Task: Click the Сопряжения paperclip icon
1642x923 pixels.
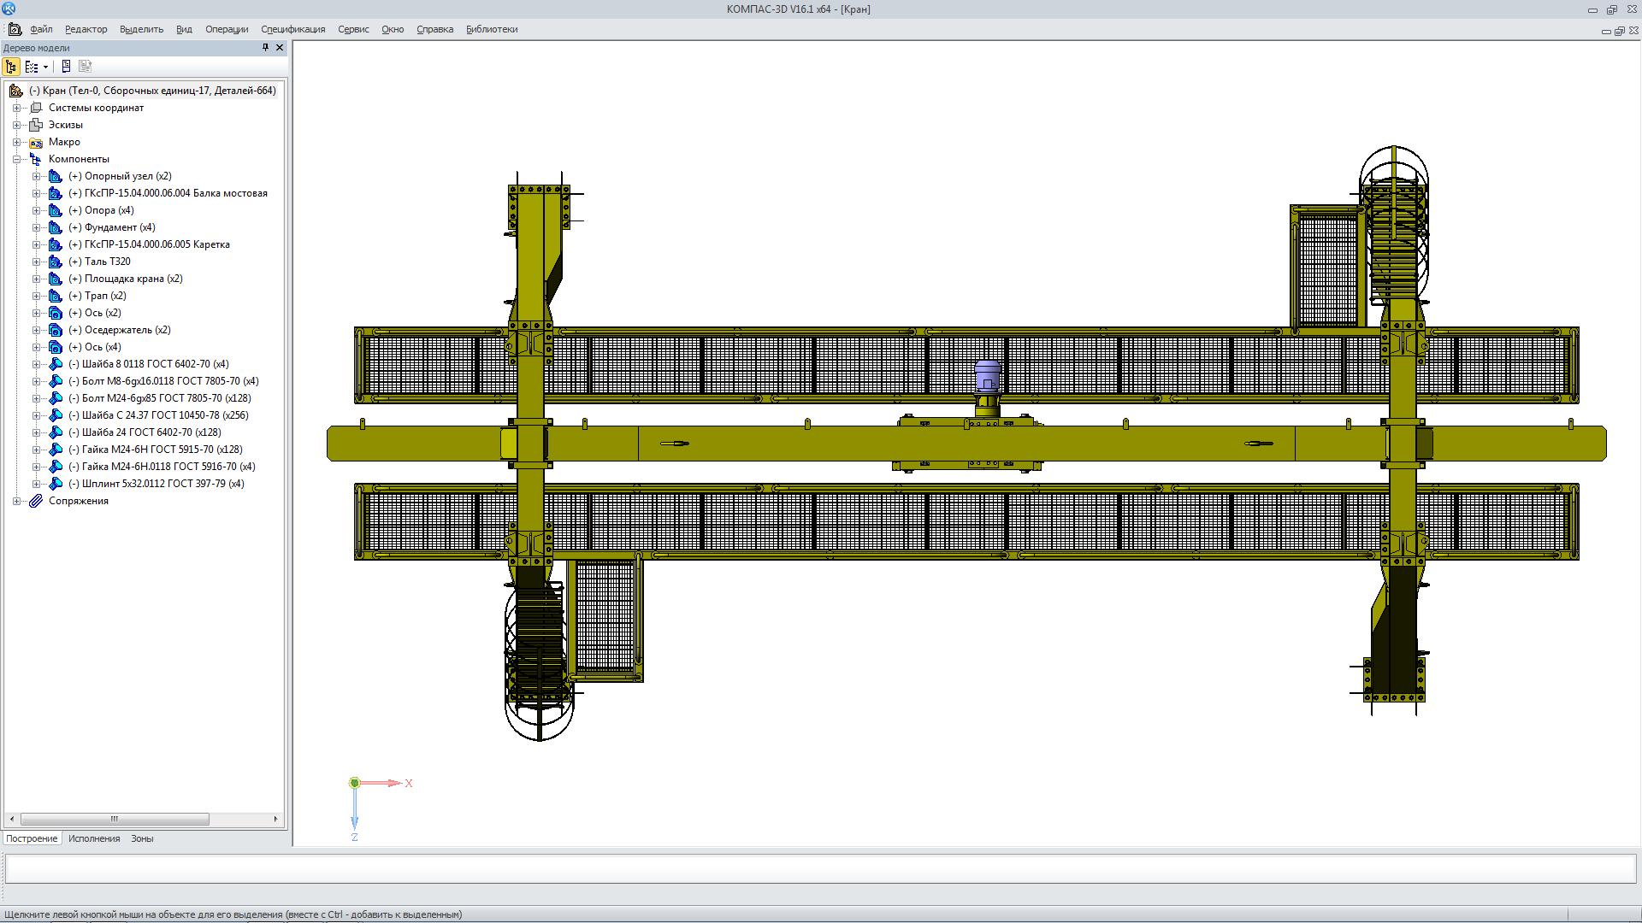Action: (x=36, y=501)
